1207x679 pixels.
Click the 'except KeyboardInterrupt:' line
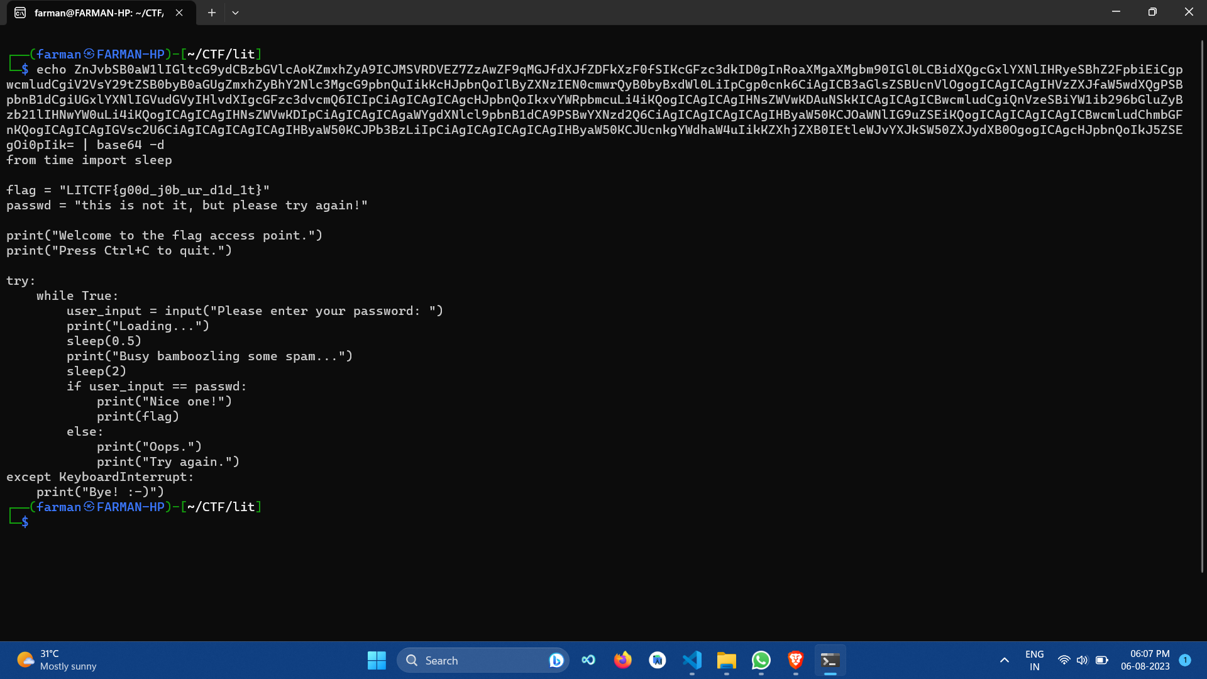tap(101, 477)
